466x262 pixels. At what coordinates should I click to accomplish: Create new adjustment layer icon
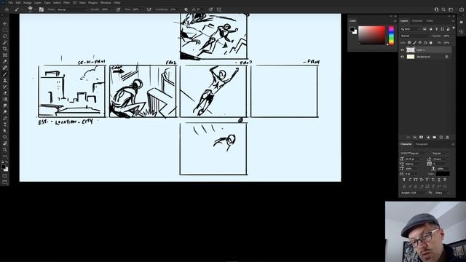point(428,138)
